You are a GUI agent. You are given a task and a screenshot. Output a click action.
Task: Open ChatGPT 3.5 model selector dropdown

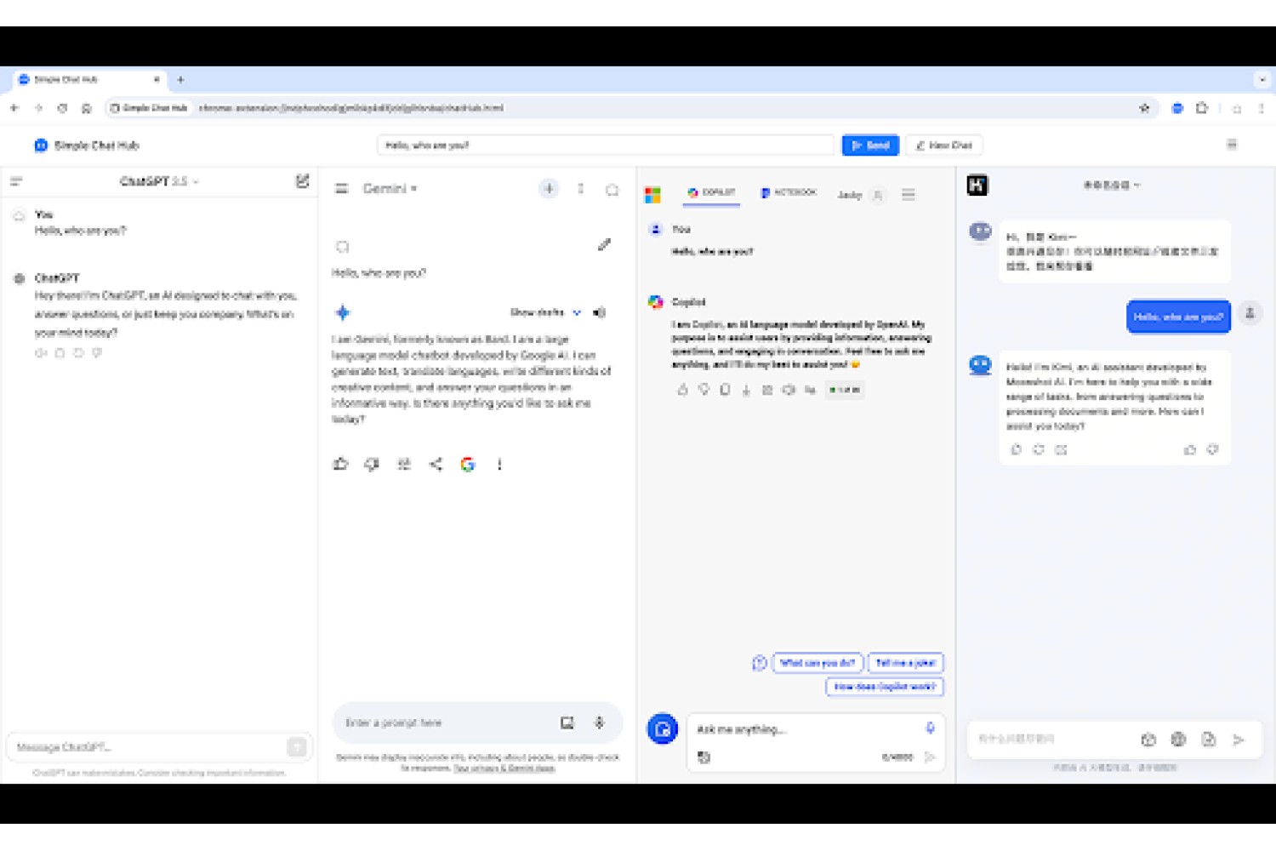pyautogui.click(x=159, y=181)
